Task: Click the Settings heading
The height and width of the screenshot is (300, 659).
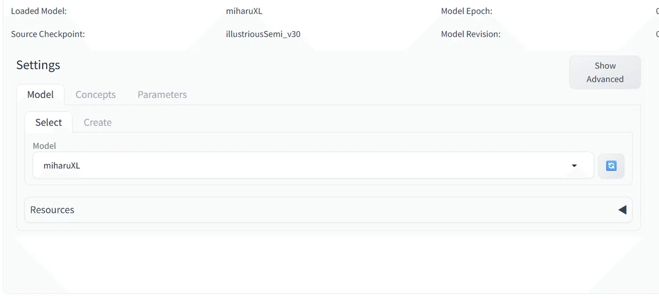Action: click(x=38, y=65)
